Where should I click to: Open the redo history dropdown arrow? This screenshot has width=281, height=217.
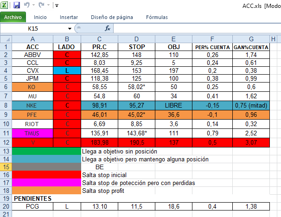pyautogui.click(x=48, y=5)
